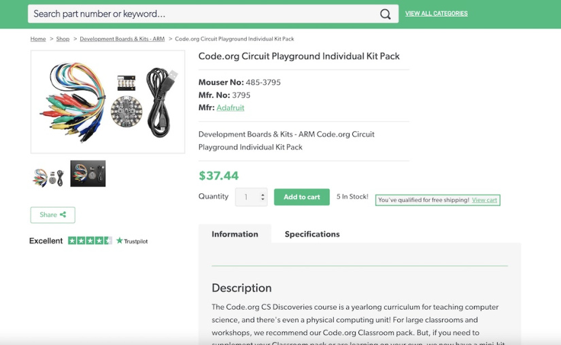Open the Trustpilot star rating widget
This screenshot has width=561, height=345.
90,241
